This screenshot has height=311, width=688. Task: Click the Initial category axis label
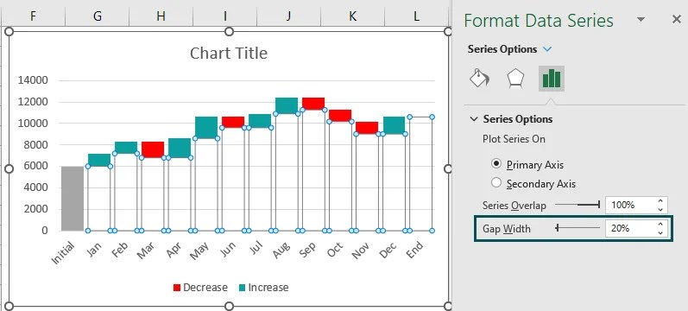point(64,253)
